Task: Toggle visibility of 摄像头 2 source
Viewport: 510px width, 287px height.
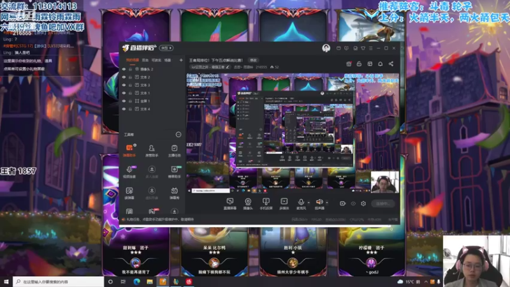Action: click(124, 70)
